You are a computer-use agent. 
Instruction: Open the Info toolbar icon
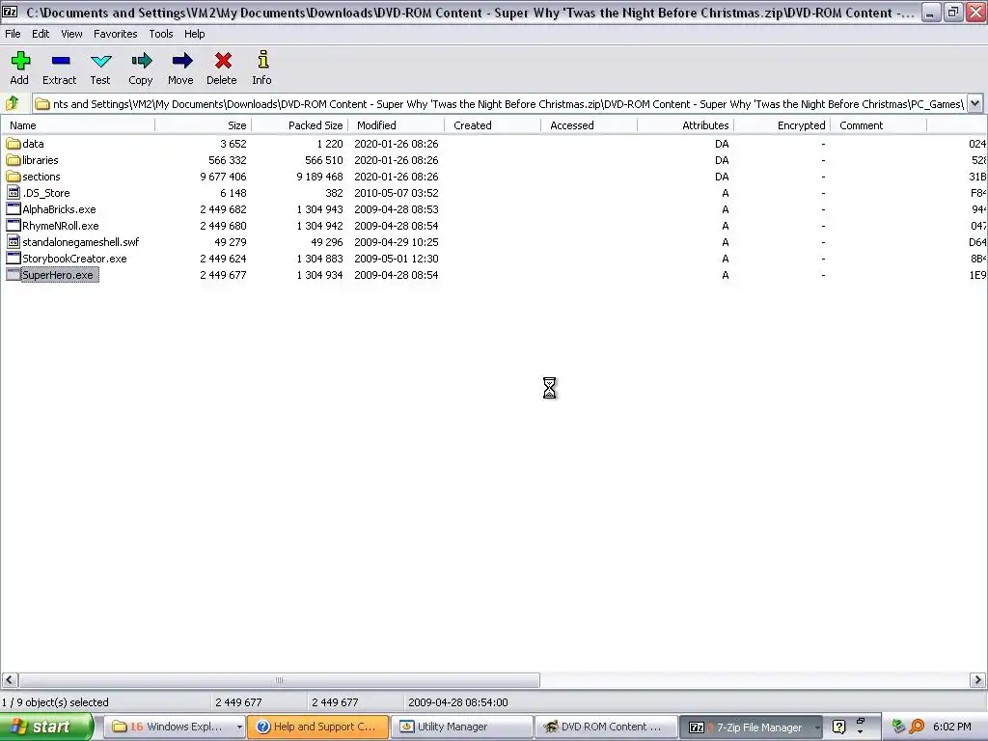[x=262, y=60]
